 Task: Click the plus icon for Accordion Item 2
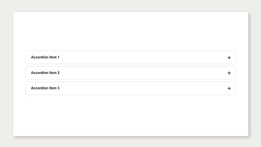[x=229, y=73]
